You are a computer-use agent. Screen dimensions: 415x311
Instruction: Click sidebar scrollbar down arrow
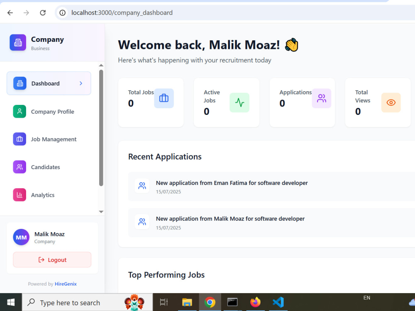tap(101, 211)
